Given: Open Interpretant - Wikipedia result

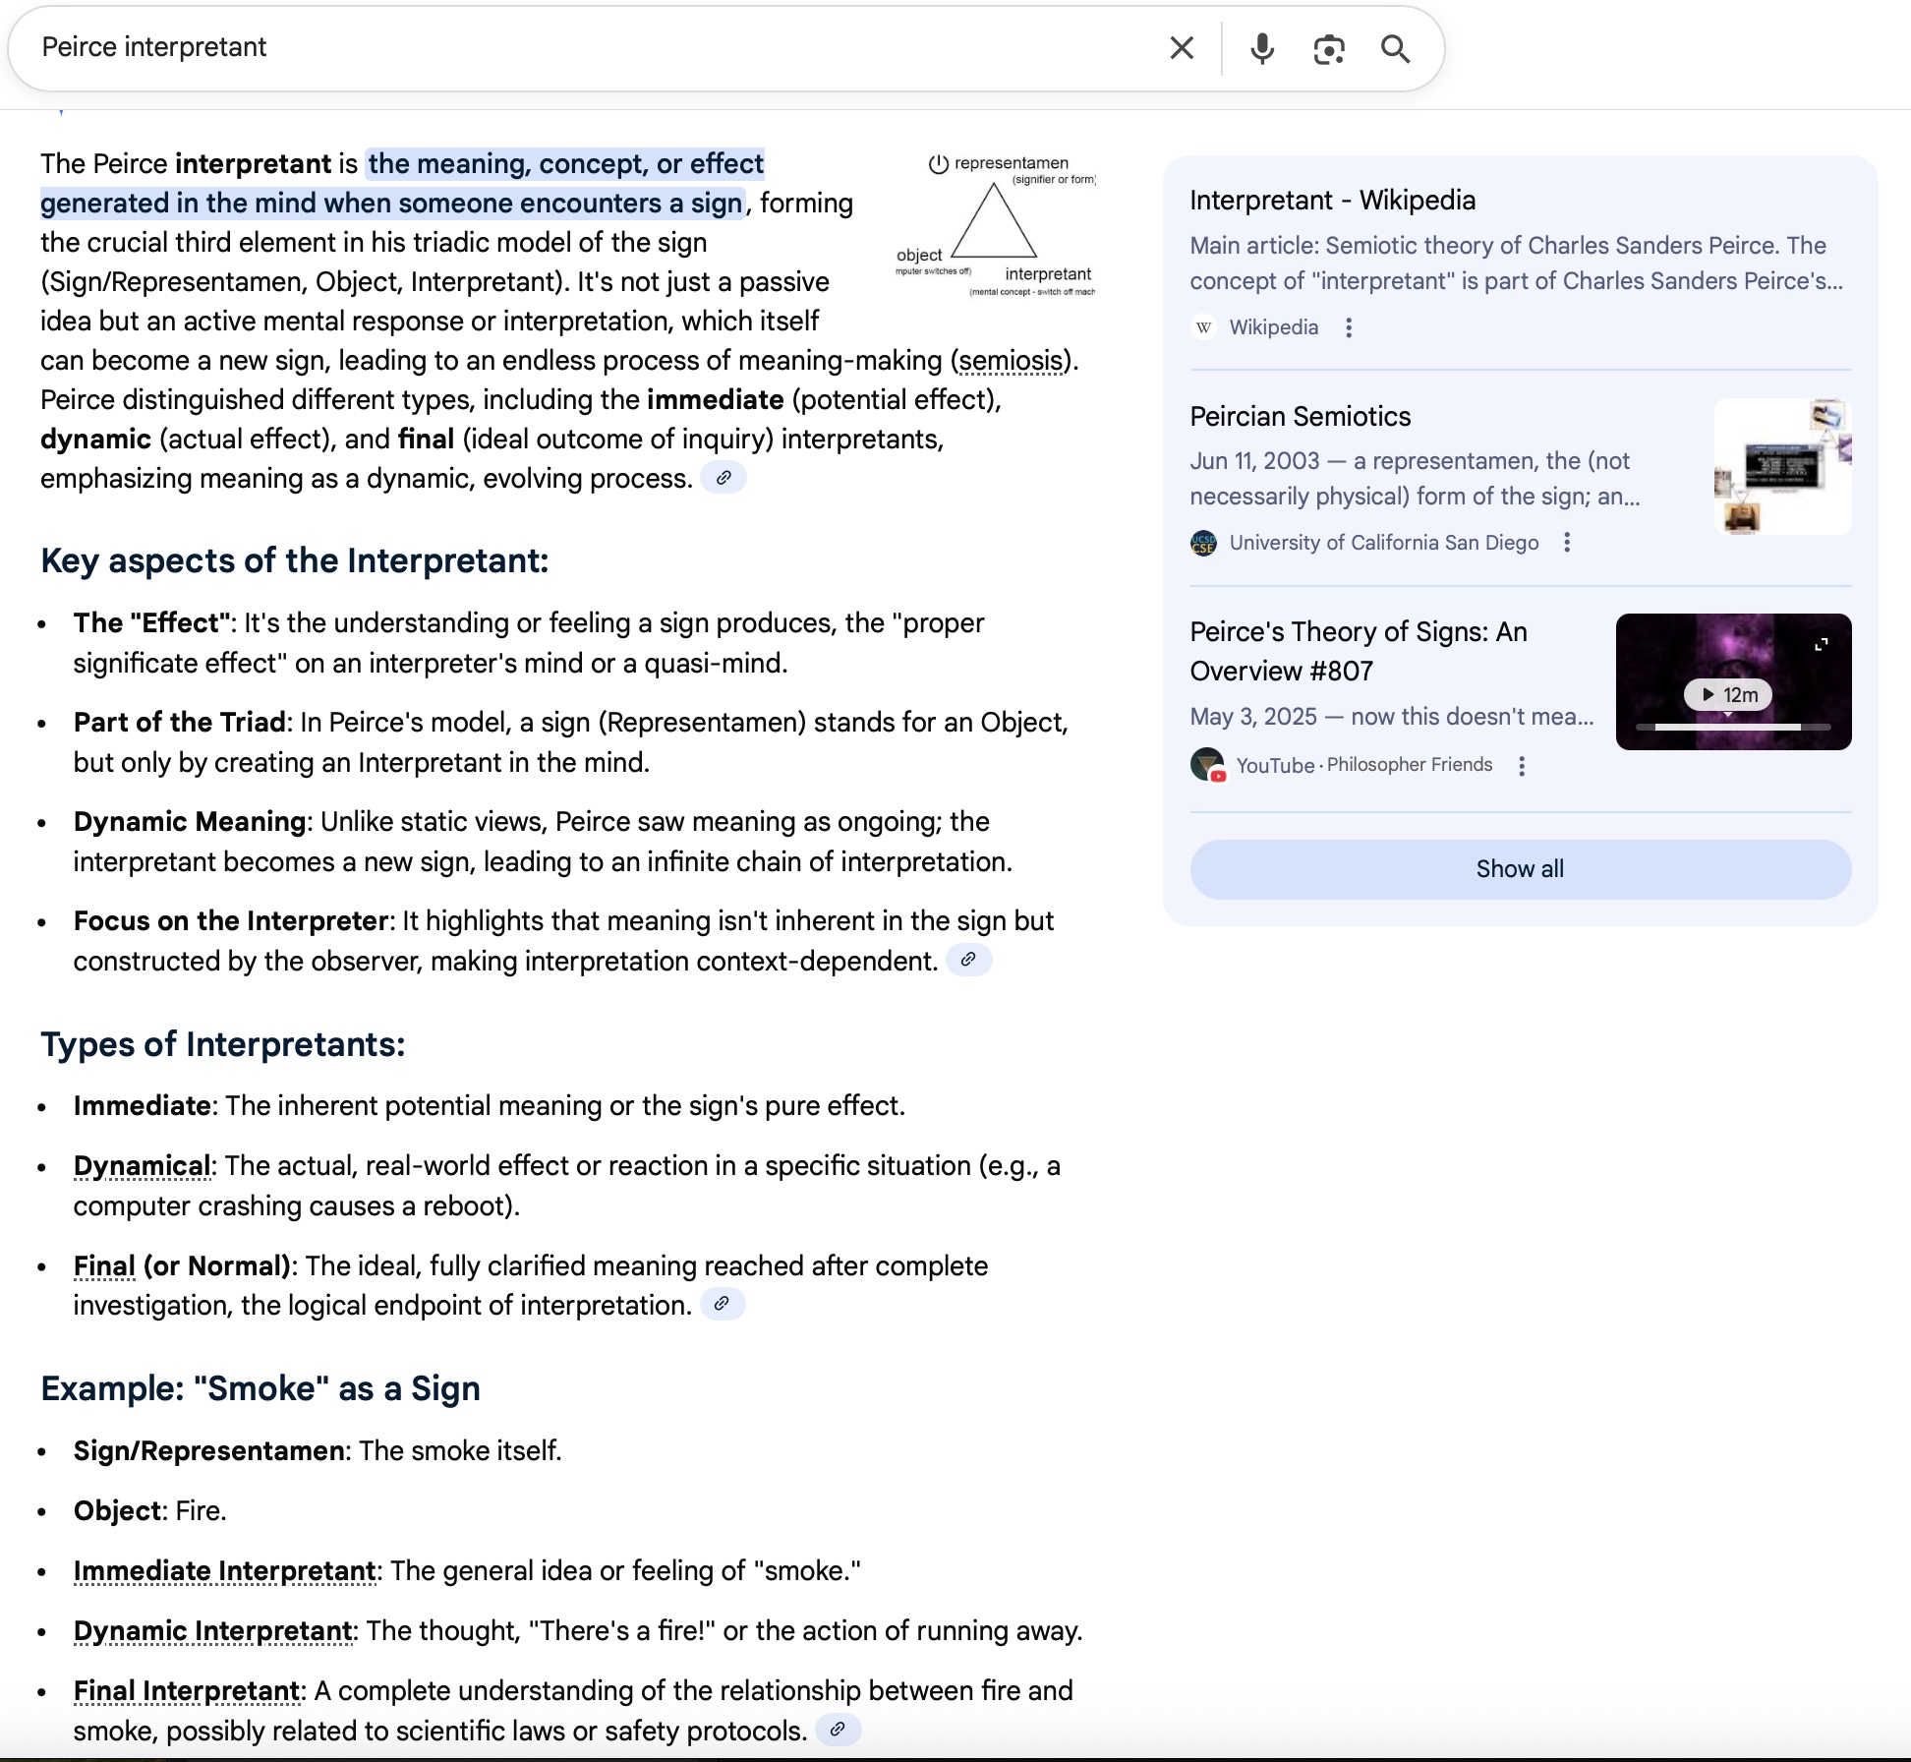Looking at the screenshot, I should click(1332, 201).
